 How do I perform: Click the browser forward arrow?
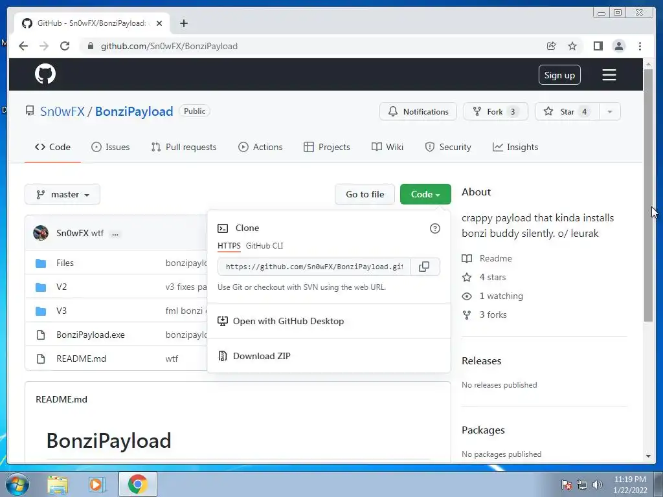coord(44,46)
